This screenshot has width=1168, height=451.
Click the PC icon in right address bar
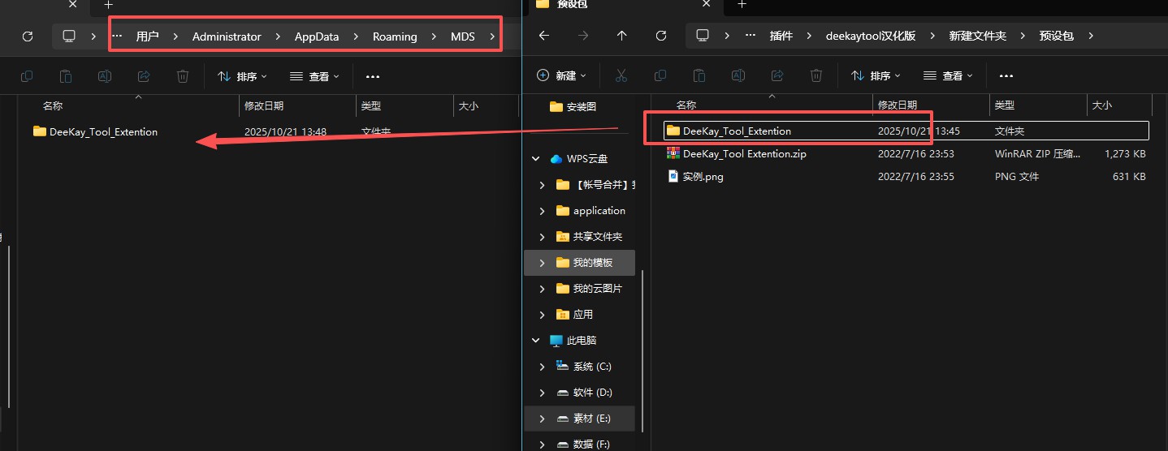(703, 36)
